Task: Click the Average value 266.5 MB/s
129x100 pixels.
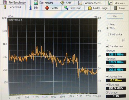Action: (x=116, y=70)
